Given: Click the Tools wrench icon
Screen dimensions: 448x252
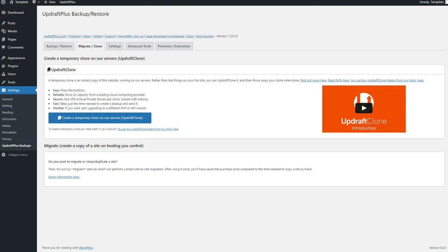Looking at the screenshot, I should coord(3,82).
